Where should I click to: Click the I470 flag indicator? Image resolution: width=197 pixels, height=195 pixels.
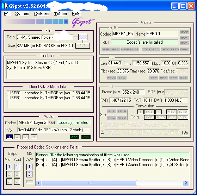(x=165, y=49)
